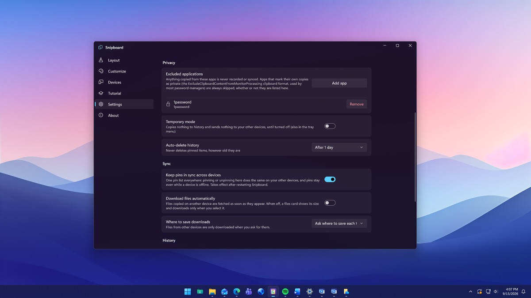
Task: Click the settings vertical scrollbar
Action: [x=415, y=157]
